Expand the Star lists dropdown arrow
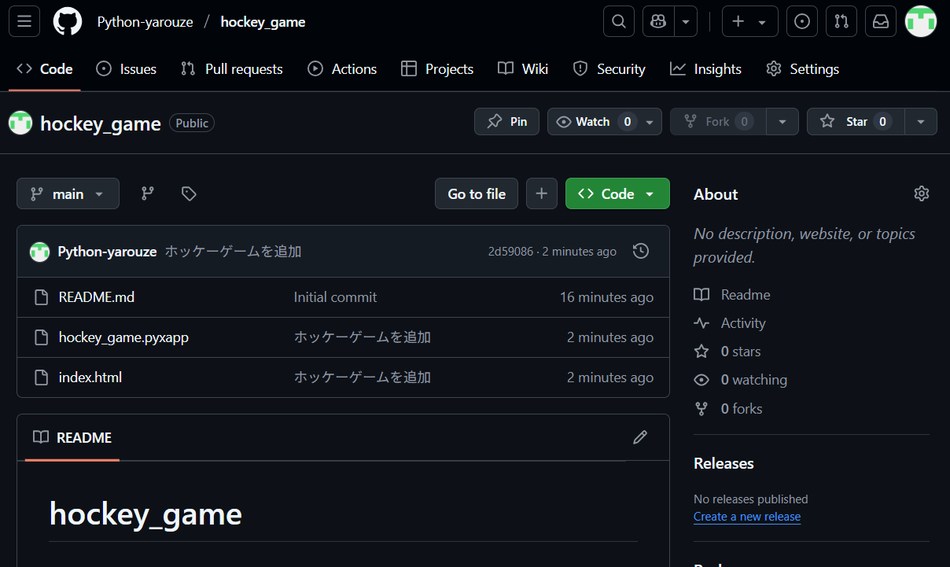950x567 pixels. [x=921, y=122]
